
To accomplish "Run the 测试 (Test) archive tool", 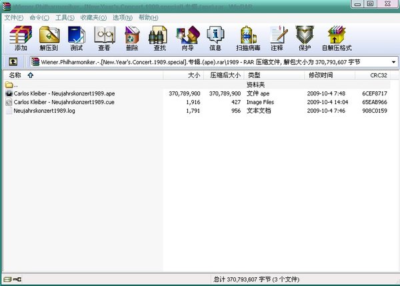I will coord(77,38).
